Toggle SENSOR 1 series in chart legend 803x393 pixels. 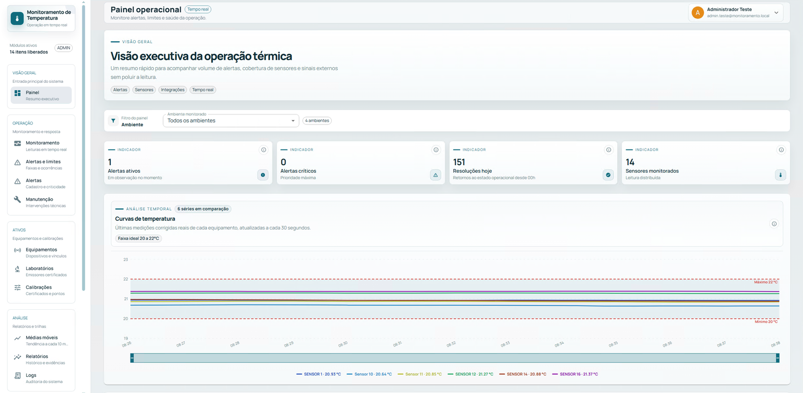coord(319,374)
